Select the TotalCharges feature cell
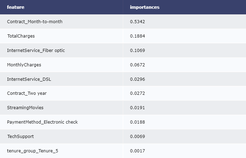246x158 pixels. 21,36
